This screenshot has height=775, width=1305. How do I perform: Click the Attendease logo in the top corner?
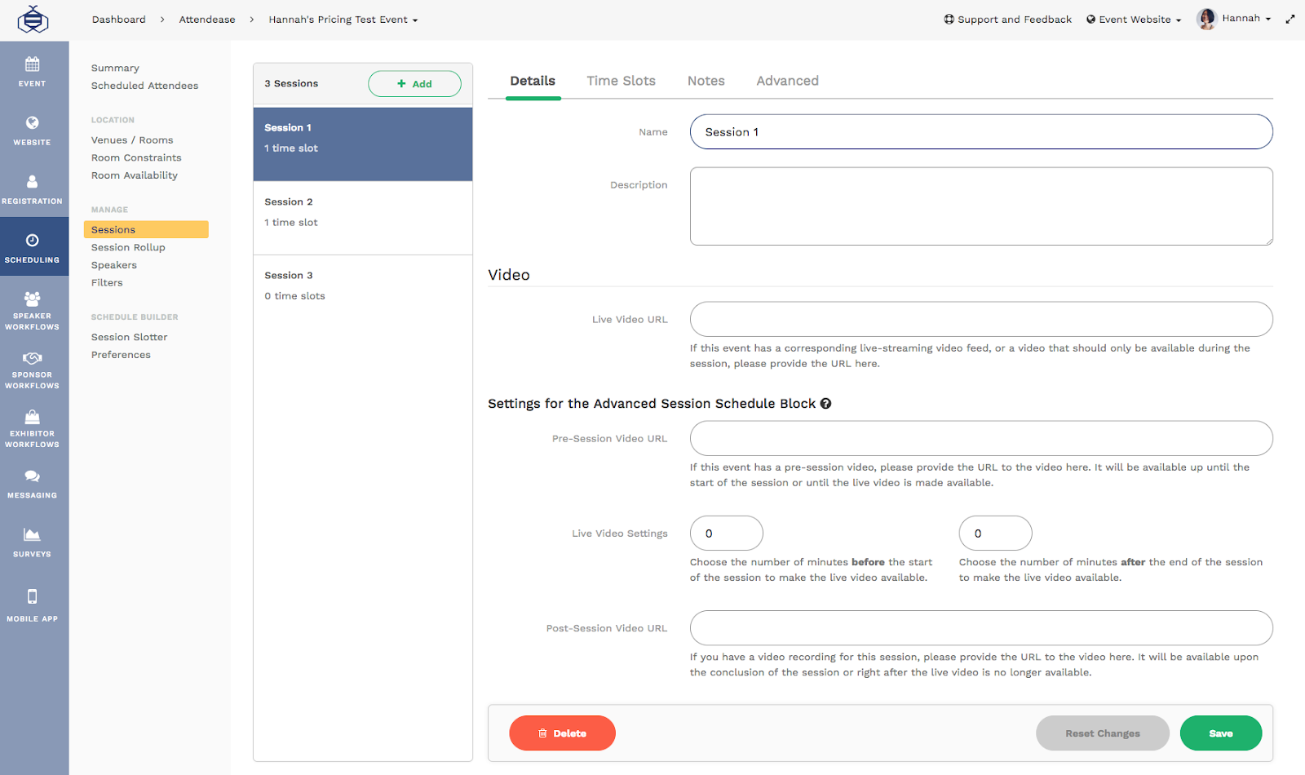pyautogui.click(x=33, y=19)
